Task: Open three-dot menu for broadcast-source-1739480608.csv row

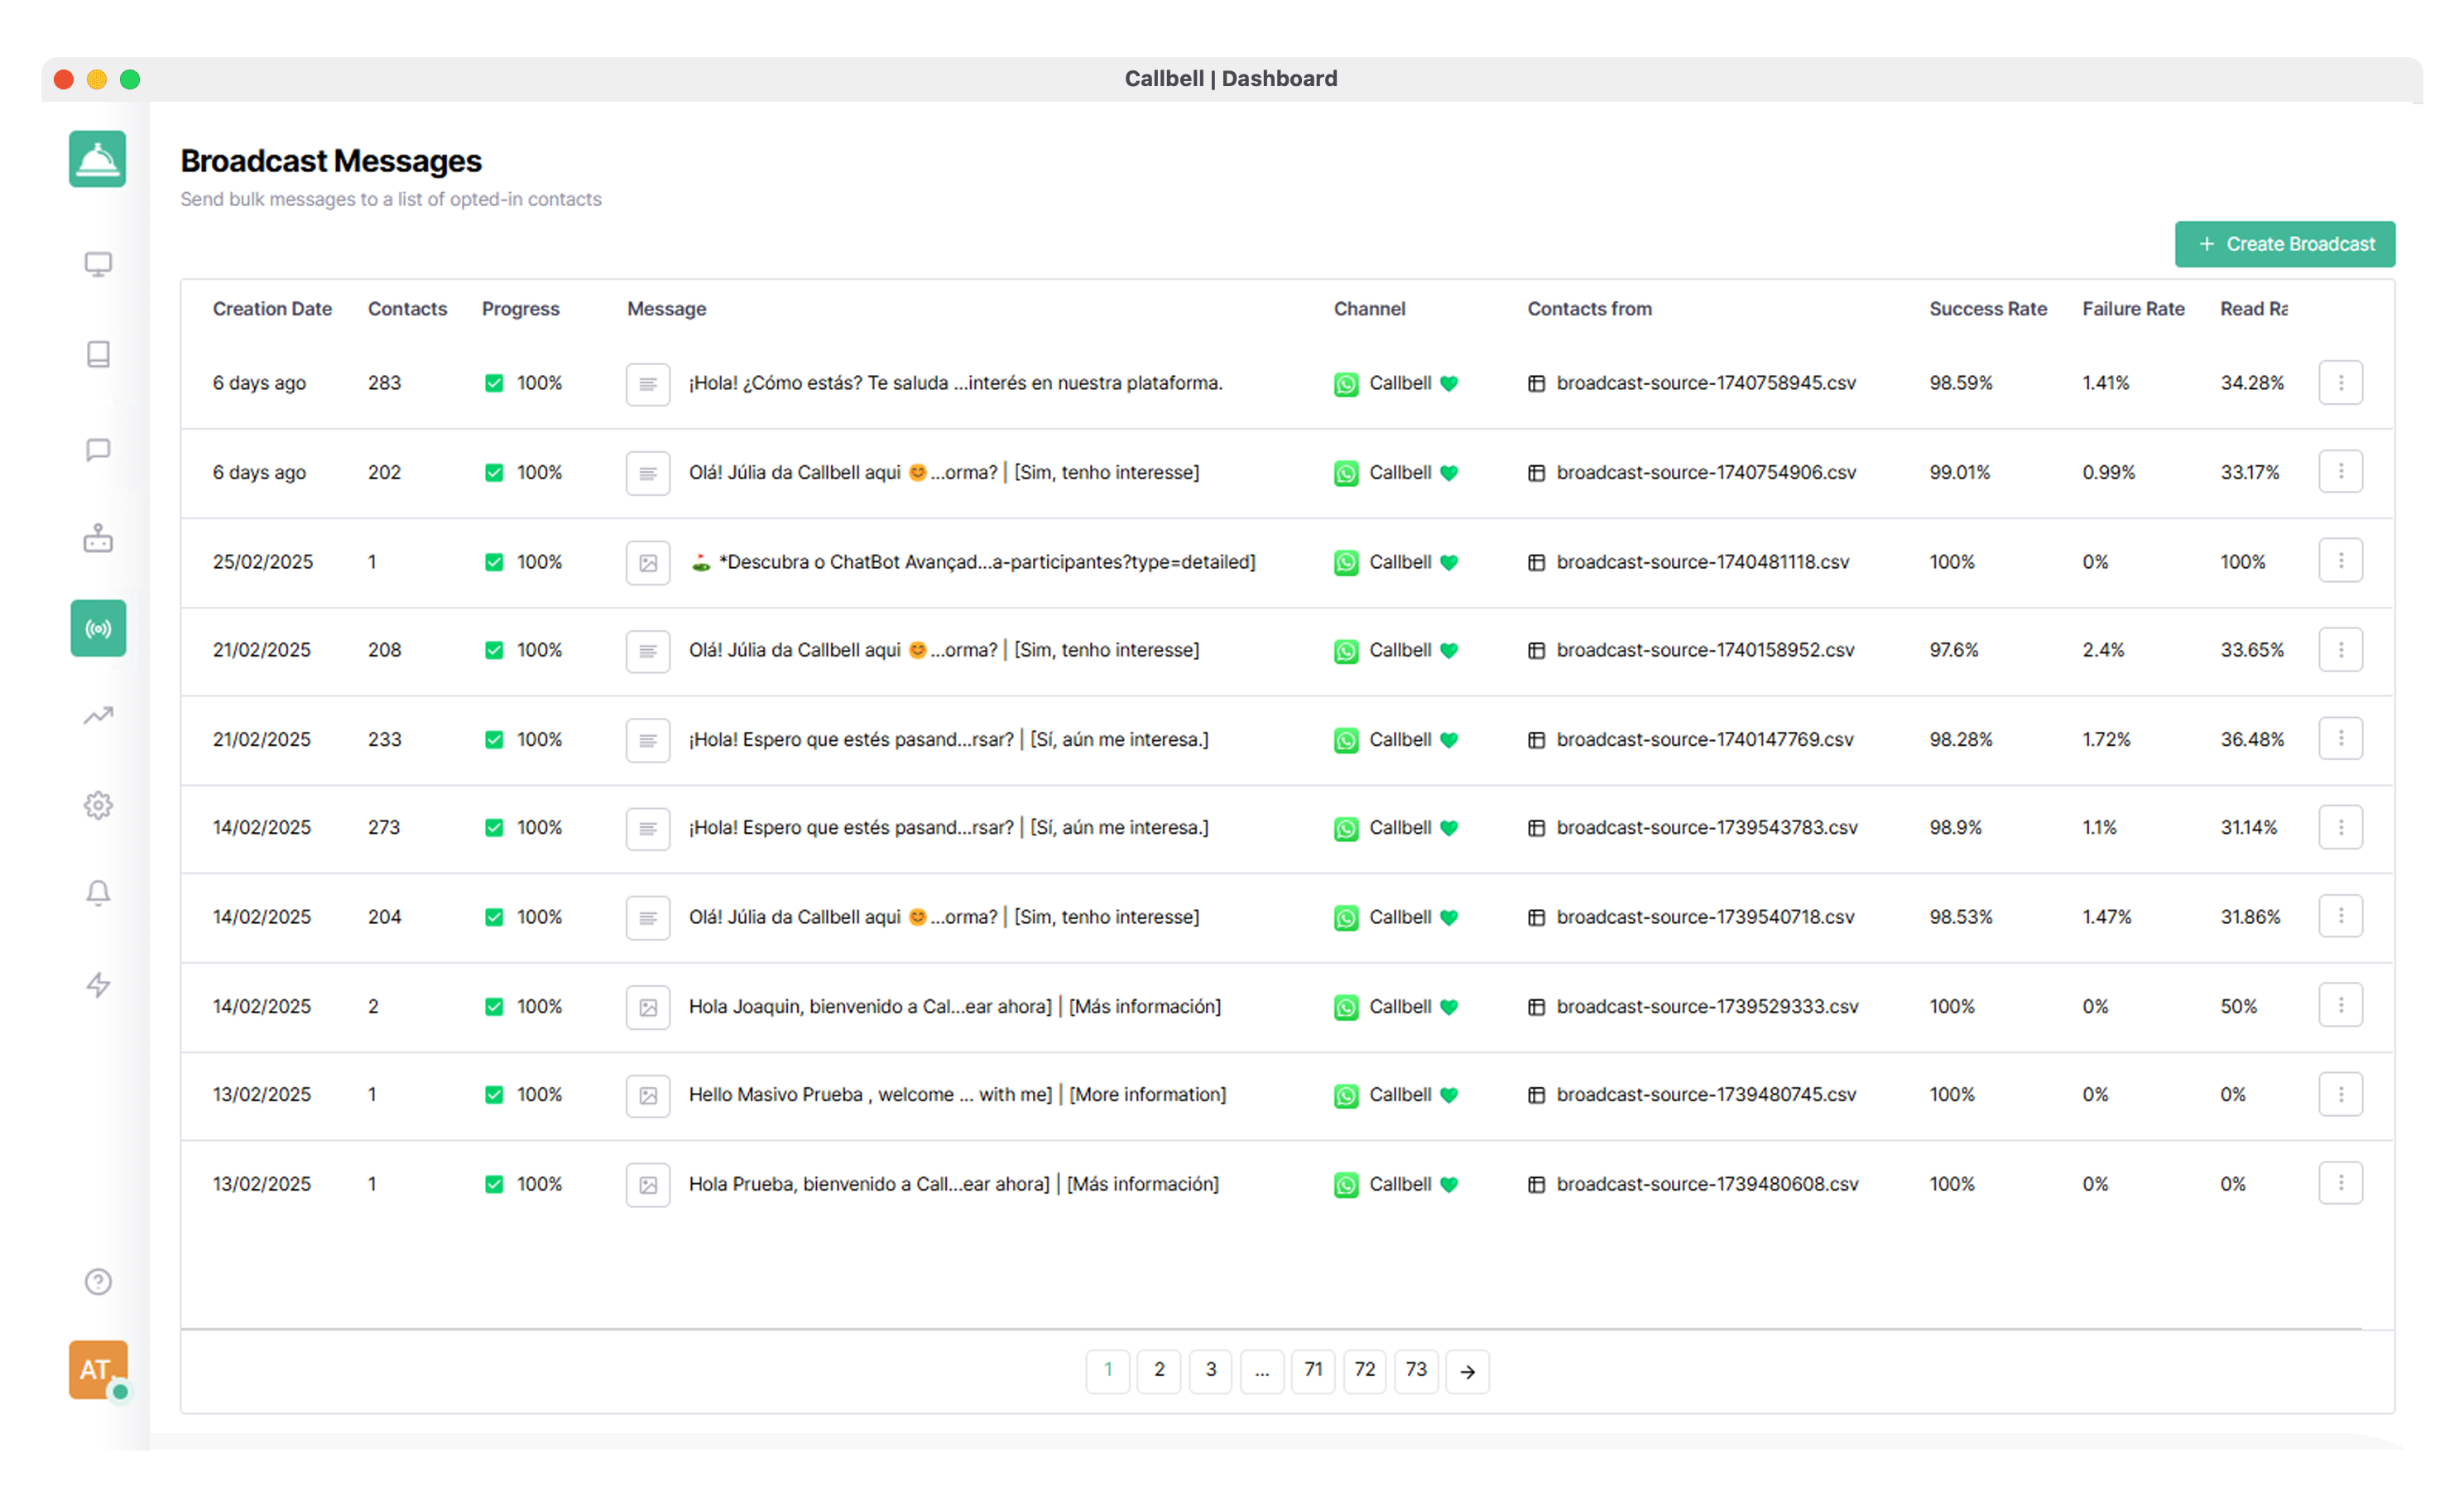Action: [2340, 1184]
